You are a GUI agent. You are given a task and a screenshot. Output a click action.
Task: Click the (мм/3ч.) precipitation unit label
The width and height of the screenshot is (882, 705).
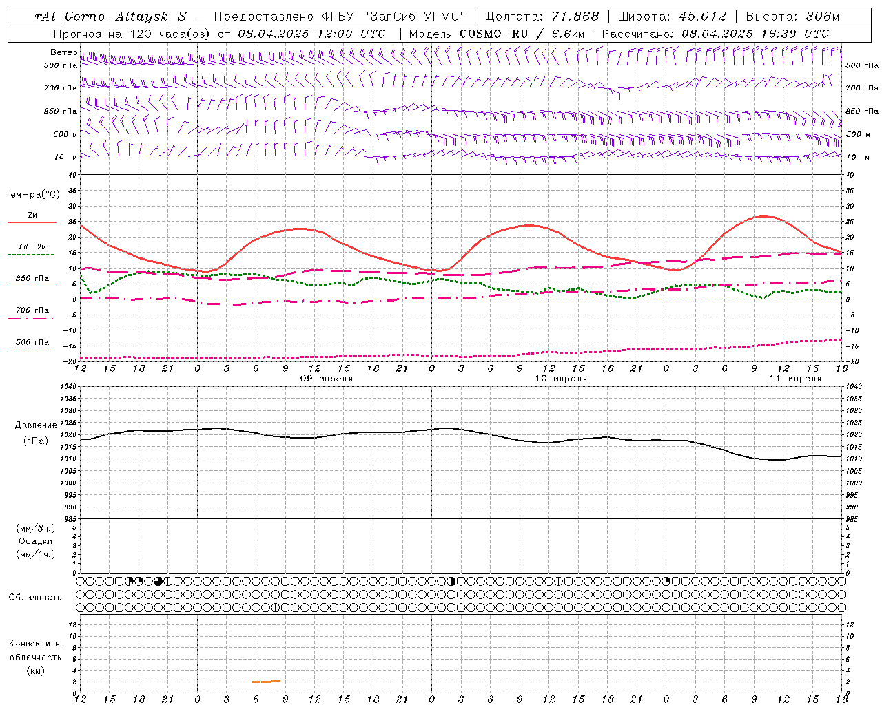click(x=36, y=528)
